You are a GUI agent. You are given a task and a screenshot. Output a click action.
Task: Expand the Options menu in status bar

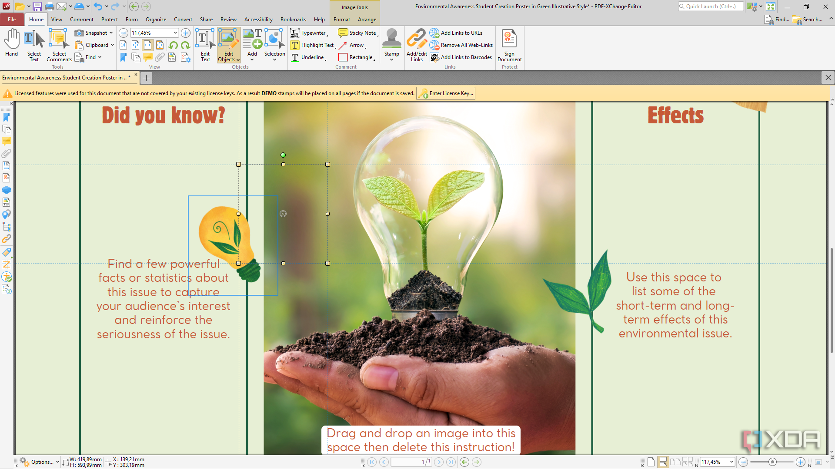(39, 462)
